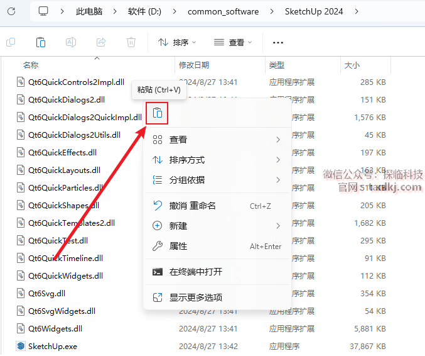
Task: Choose 撤消 重命名 in context menu
Action: coord(217,206)
